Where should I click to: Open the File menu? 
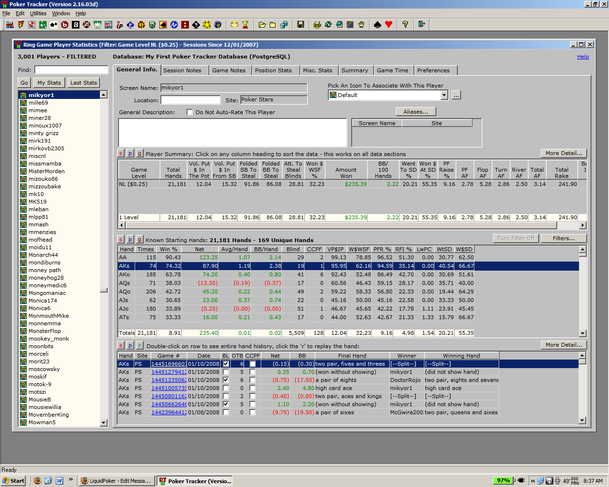(x=6, y=13)
